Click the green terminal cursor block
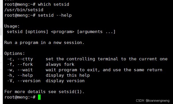 [x=39, y=97]
